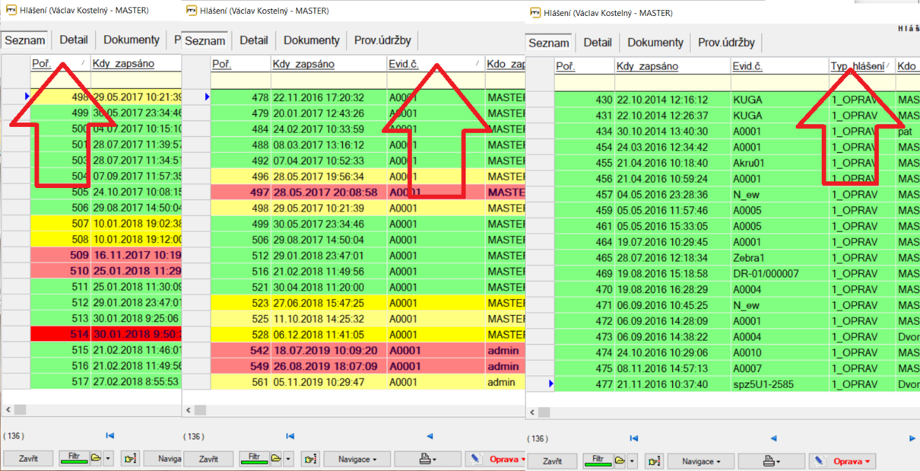The height and width of the screenshot is (471, 920).
Task: Open the Dokumenty tab in the middle window
Action: point(312,41)
